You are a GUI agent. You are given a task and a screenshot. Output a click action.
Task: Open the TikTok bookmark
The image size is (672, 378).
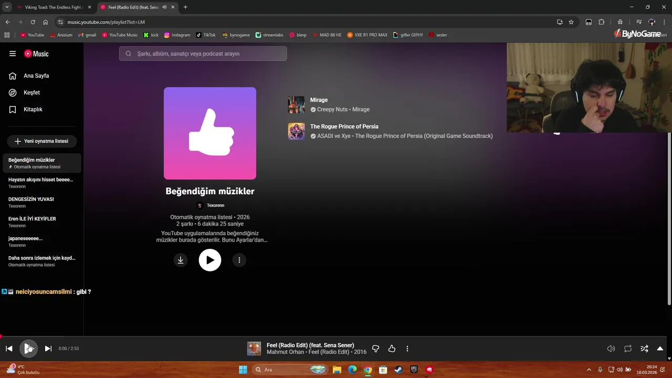tap(206, 35)
